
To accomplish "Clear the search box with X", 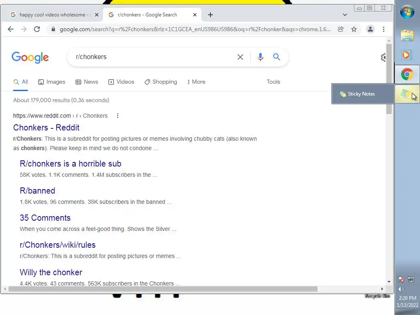I will (x=240, y=57).
